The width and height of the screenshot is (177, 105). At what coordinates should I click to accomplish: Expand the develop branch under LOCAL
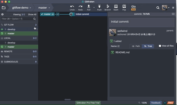click(6, 43)
